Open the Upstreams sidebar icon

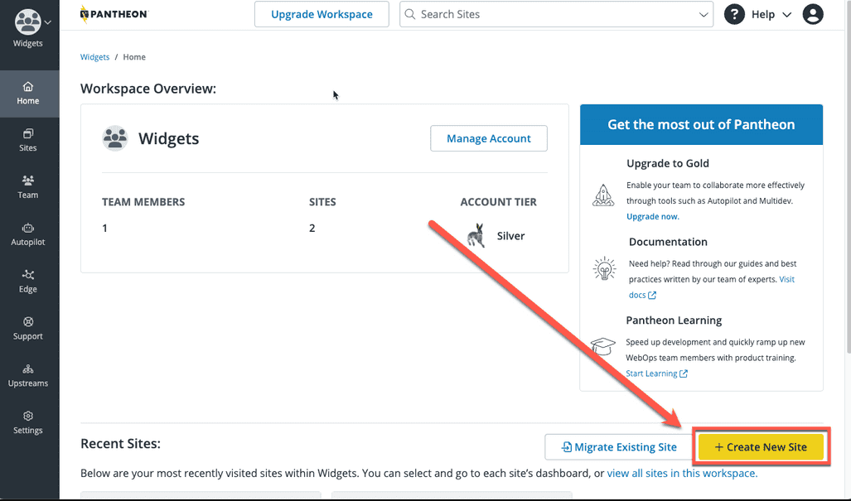click(27, 369)
